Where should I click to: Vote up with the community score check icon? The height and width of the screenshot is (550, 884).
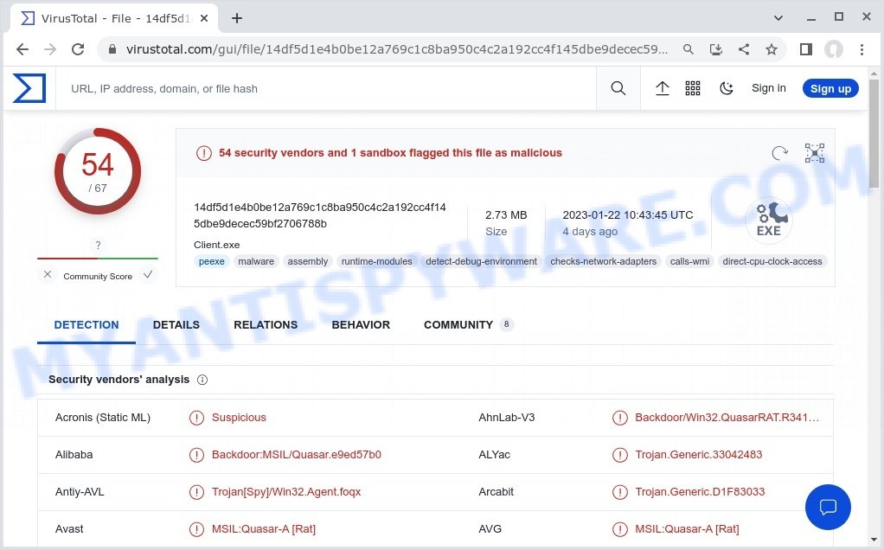click(x=148, y=274)
